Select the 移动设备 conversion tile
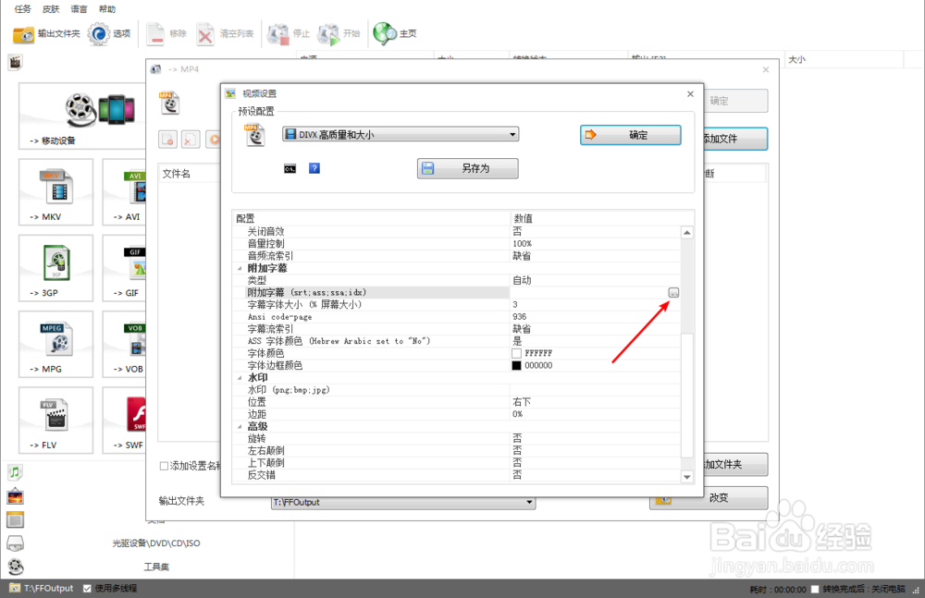 (x=82, y=116)
